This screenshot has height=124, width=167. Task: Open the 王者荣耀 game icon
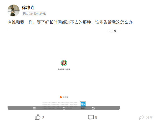coord(64,63)
